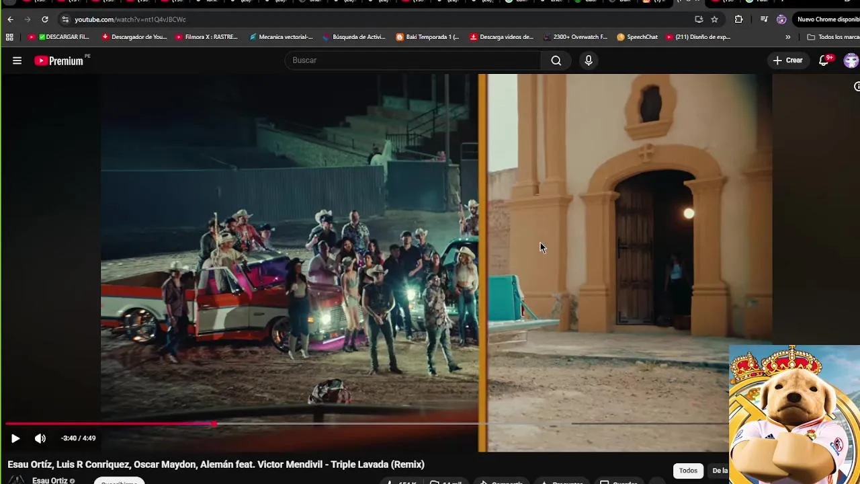860x484 pixels.
Task: Go back with browser back arrow
Action: 10,19
